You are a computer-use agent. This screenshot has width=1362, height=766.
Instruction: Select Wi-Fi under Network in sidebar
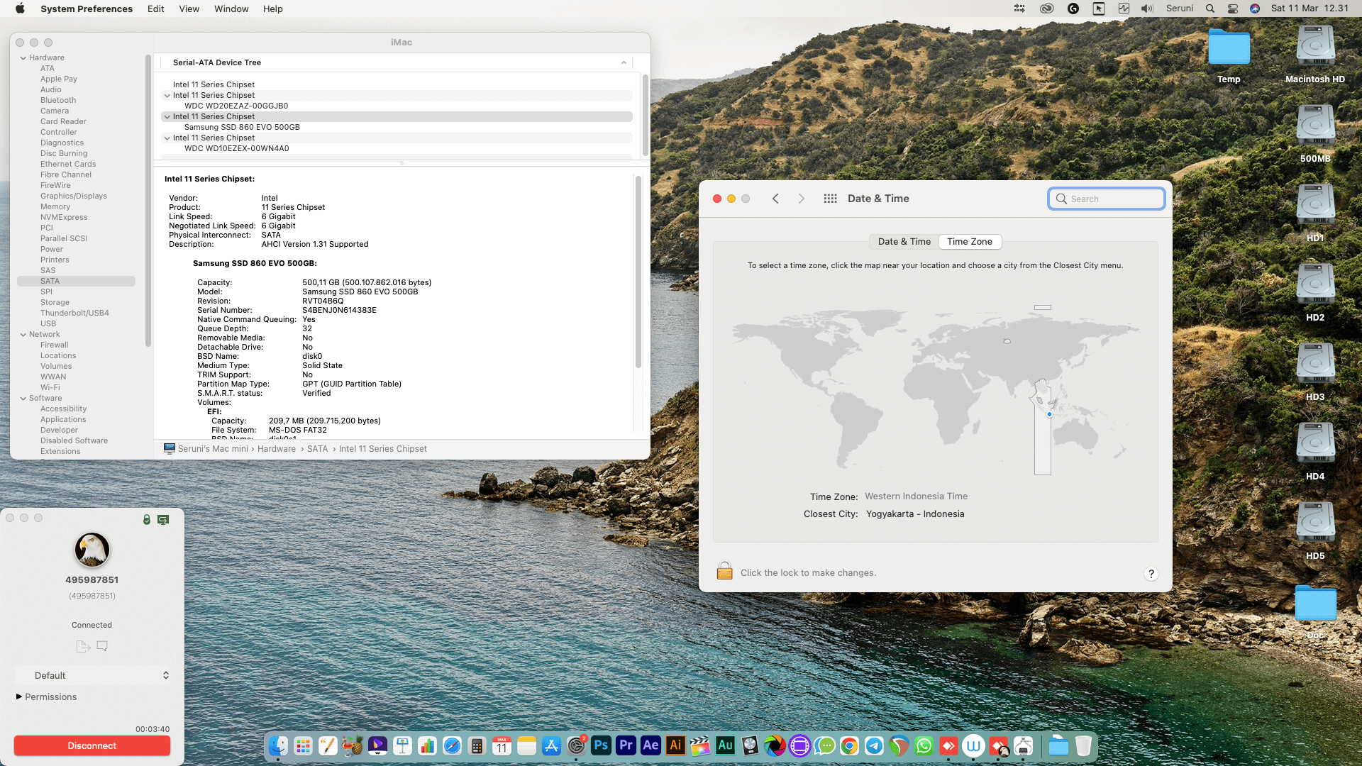(50, 388)
